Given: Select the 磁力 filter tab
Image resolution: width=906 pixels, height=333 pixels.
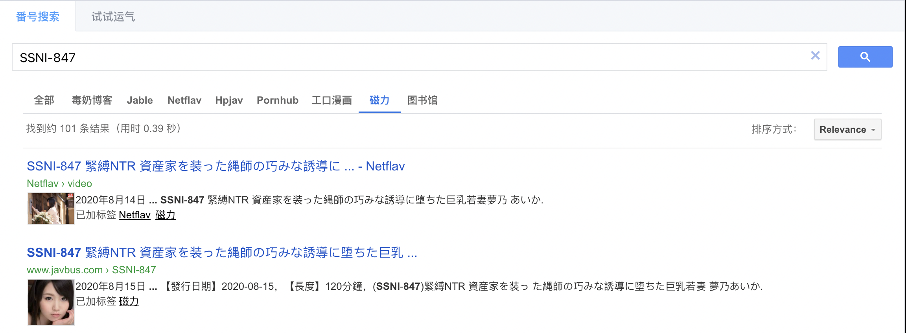Looking at the screenshot, I should click(x=379, y=100).
